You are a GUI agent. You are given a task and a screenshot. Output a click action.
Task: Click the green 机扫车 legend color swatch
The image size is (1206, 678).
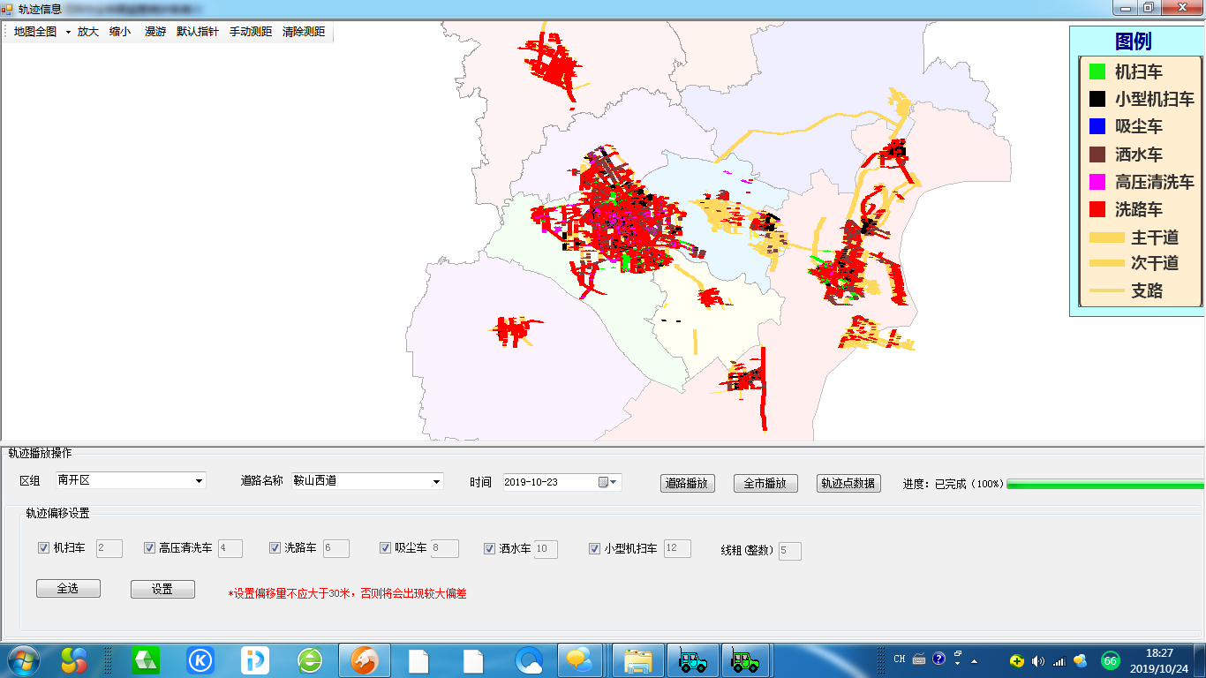click(1097, 72)
